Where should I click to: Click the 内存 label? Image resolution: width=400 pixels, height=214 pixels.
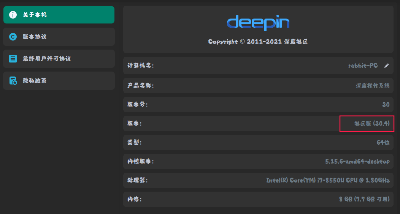pos(135,199)
